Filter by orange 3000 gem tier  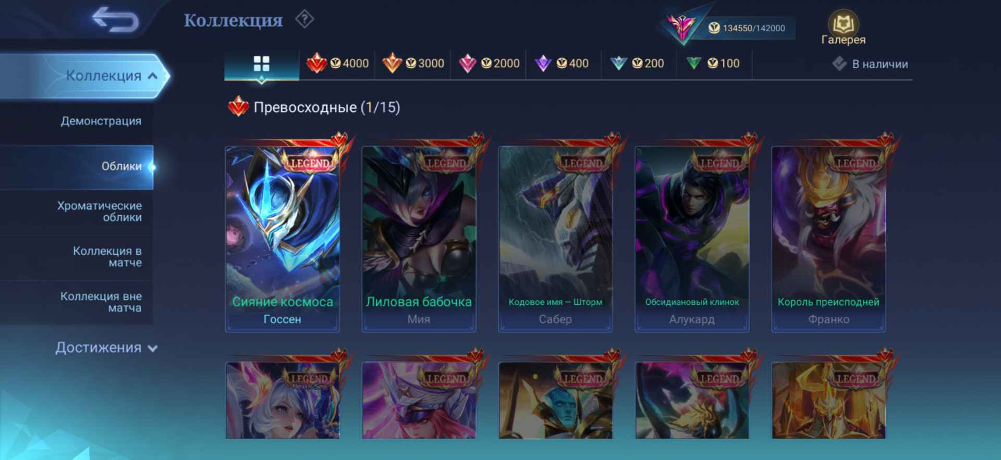coord(413,64)
